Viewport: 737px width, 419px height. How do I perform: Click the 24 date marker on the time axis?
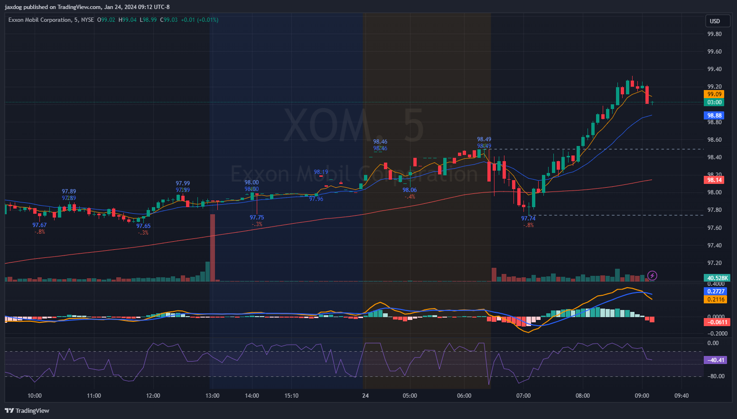(365, 396)
